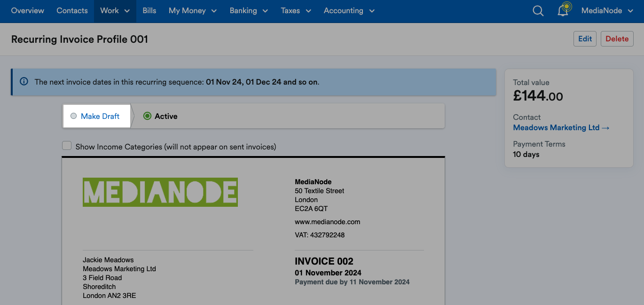Open the search magnifying glass
The height and width of the screenshot is (305, 644).
point(538,10)
